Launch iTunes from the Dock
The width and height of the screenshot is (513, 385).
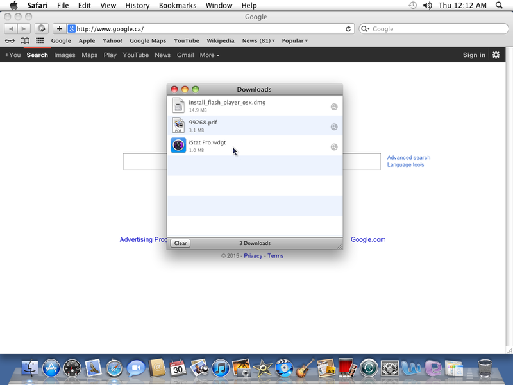[220, 368]
